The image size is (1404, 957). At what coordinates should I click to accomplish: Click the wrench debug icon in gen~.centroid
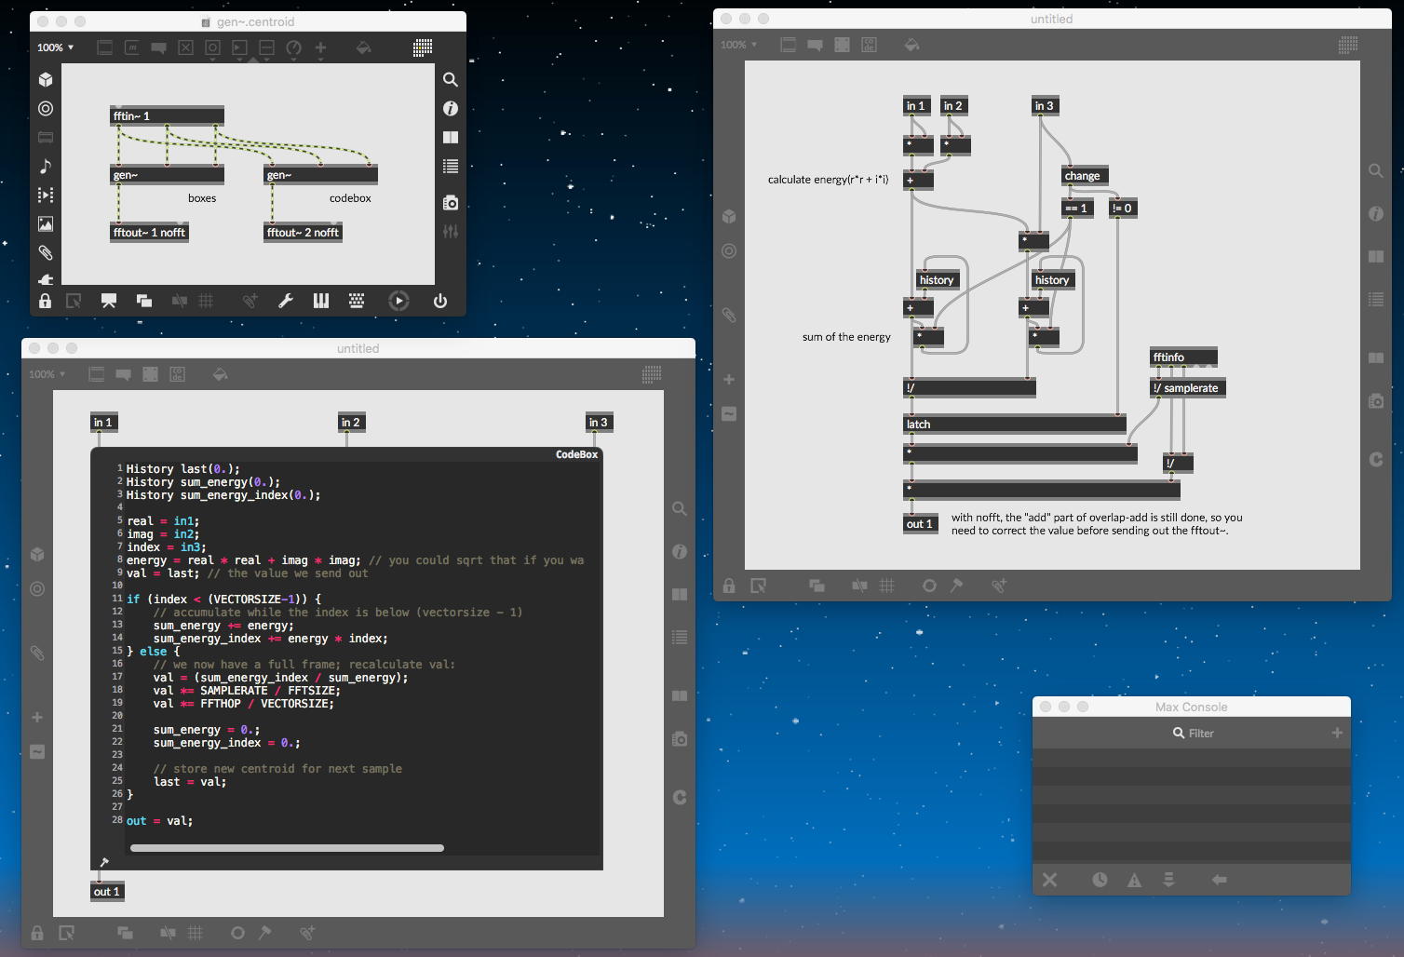(x=286, y=301)
